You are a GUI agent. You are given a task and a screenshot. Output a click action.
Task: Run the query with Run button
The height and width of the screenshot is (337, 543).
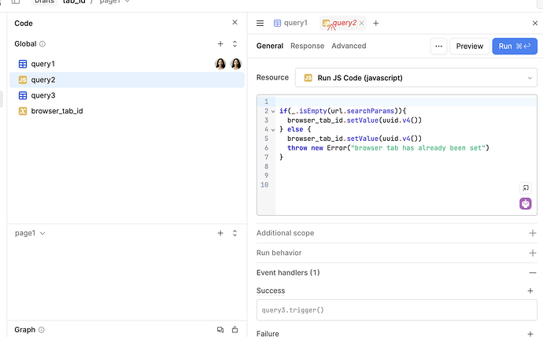(515, 46)
